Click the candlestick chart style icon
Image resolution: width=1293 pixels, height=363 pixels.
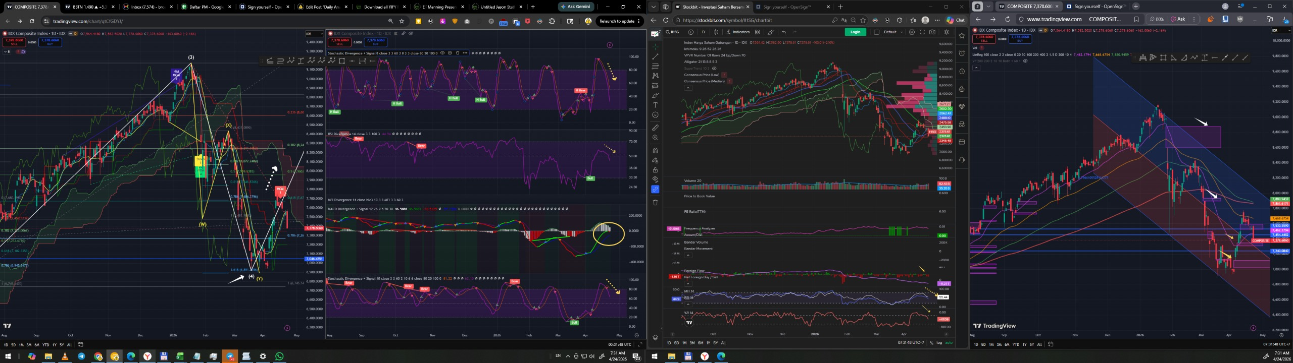coord(716,32)
